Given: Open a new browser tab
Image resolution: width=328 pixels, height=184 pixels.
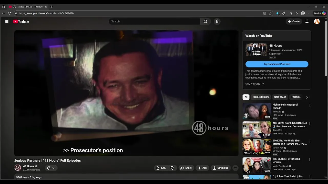Looking at the screenshot, I should pos(52,7).
